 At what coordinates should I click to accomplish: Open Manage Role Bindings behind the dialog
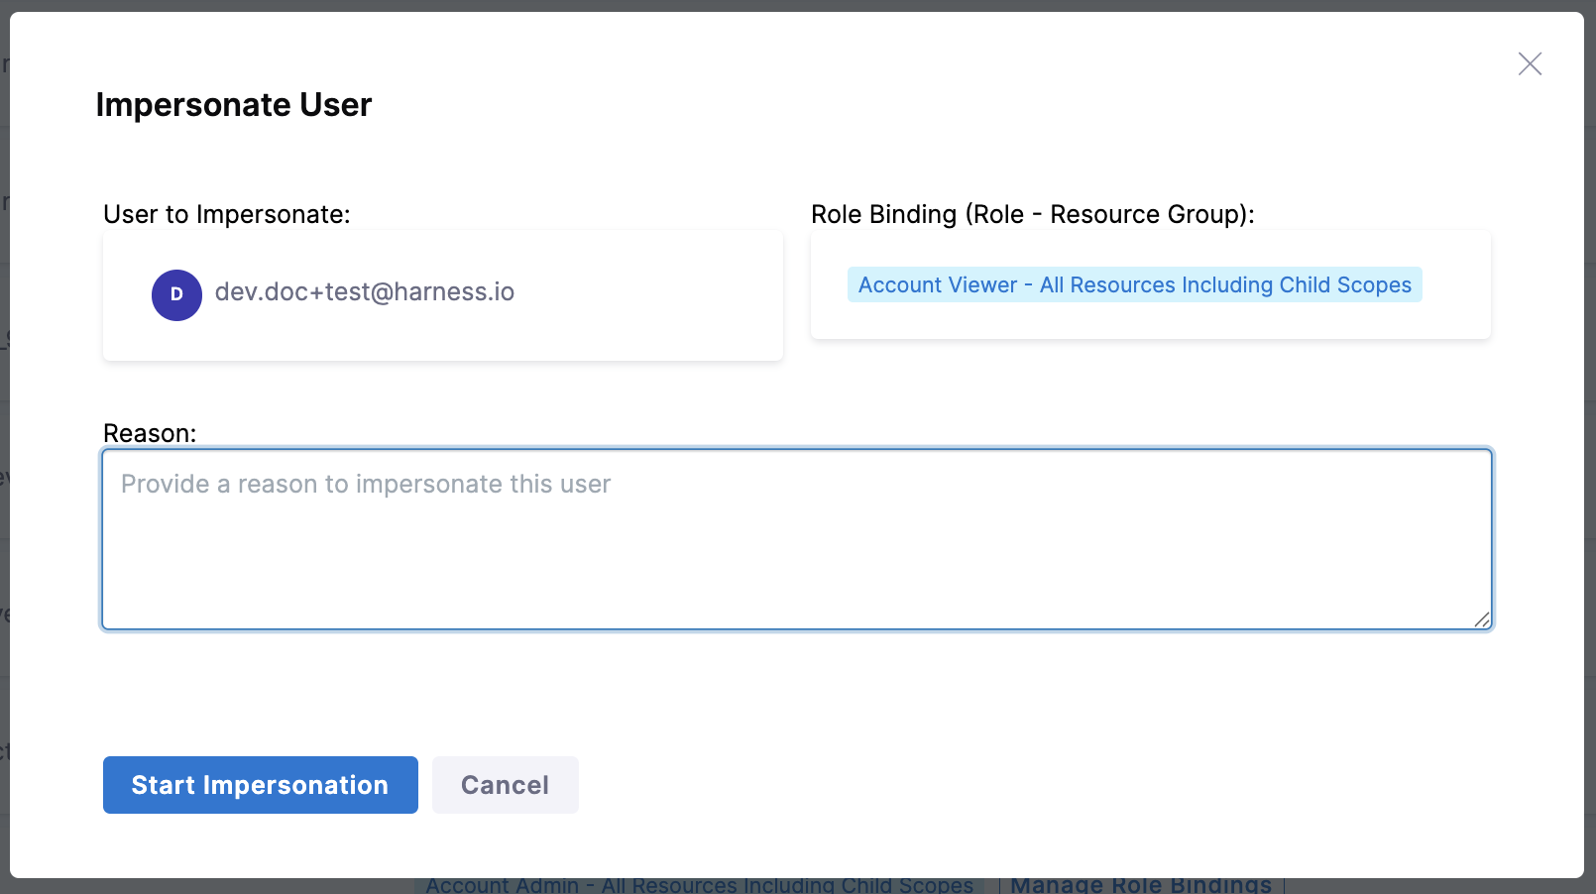[1140, 885]
